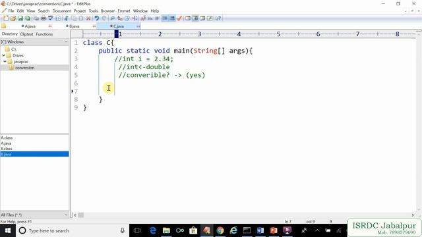Image resolution: width=422 pixels, height=237 pixels.
Task: Click the Replace toolbar icon
Action: tap(120, 18)
